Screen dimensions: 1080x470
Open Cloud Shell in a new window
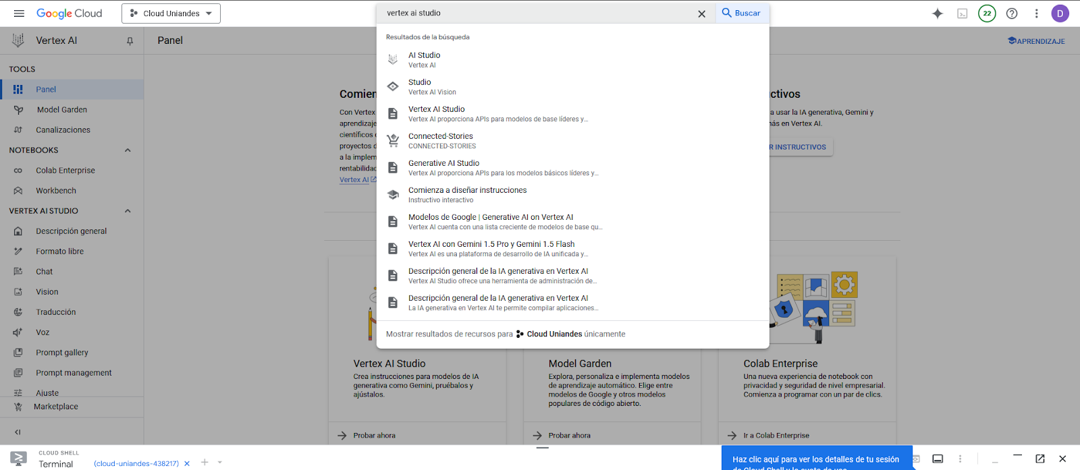[x=1040, y=459]
